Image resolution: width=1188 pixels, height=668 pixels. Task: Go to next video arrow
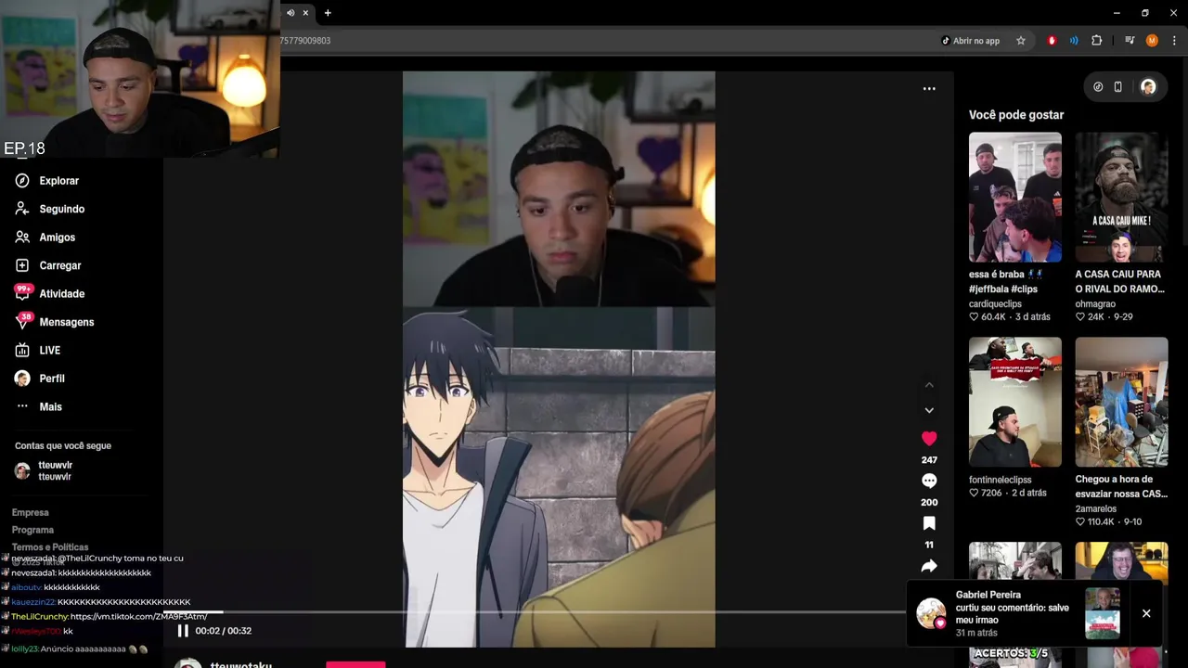pyautogui.click(x=929, y=410)
